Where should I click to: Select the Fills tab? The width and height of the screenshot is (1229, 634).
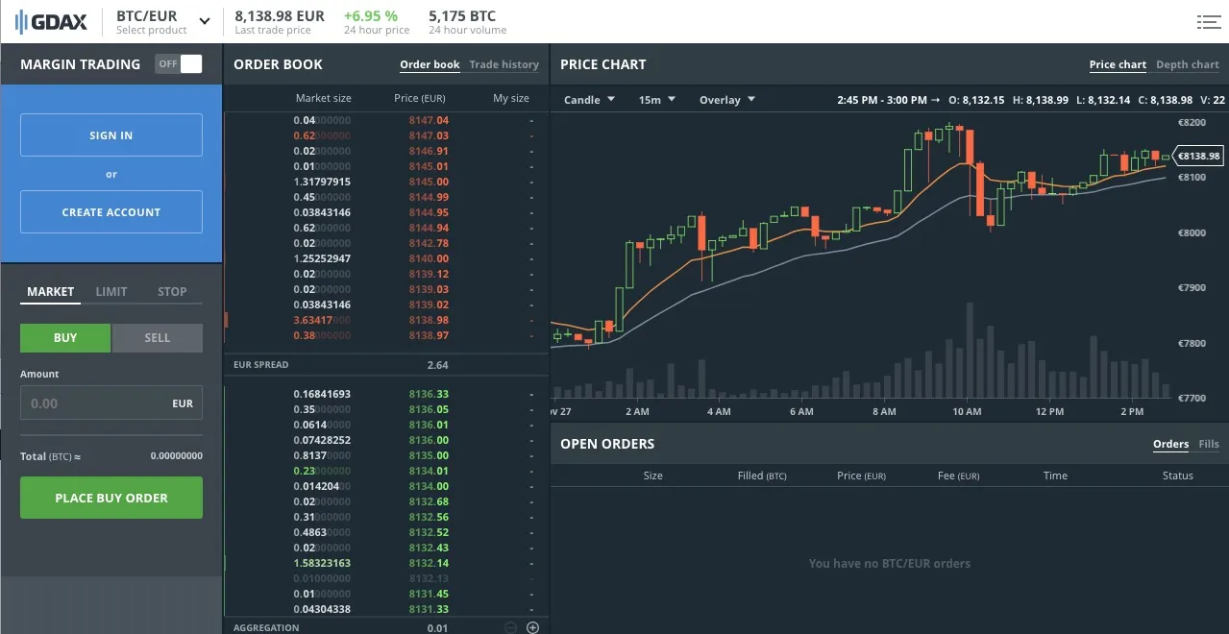[1209, 444]
